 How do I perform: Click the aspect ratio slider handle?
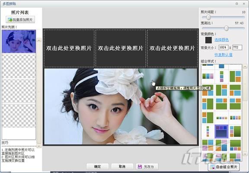click(227, 28)
